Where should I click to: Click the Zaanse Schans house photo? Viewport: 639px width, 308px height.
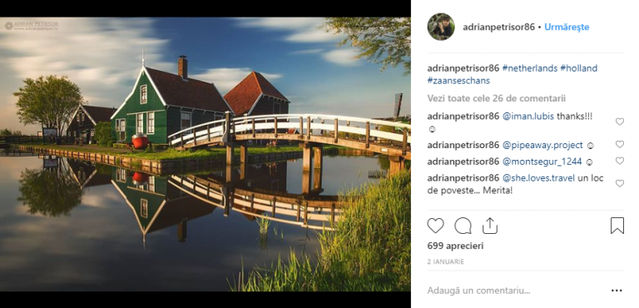point(205,154)
